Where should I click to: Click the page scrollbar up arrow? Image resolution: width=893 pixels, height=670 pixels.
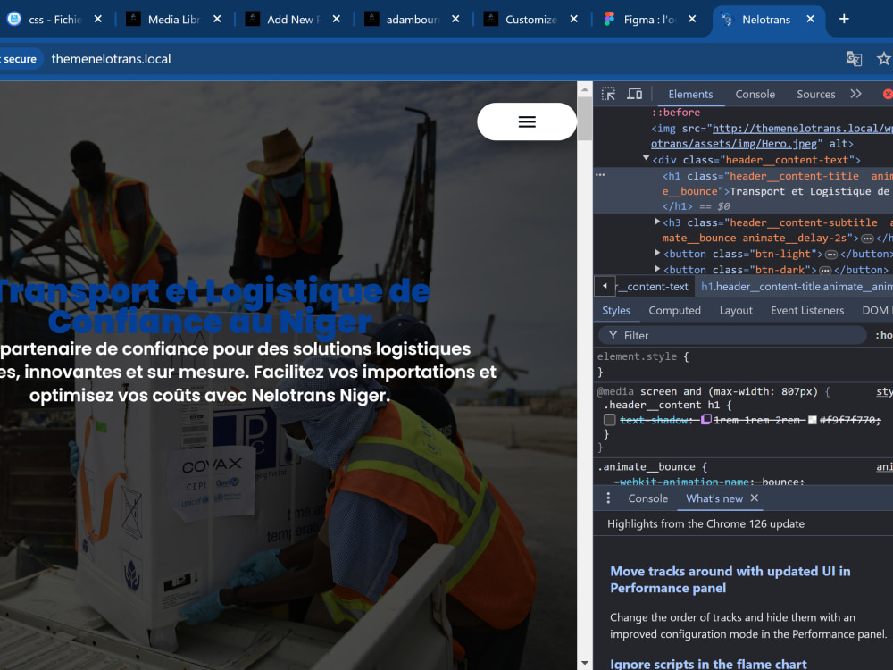584,88
